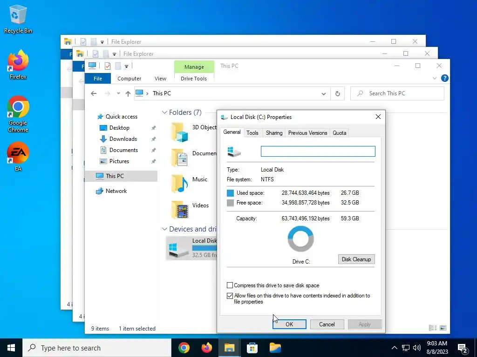Viewport: 477px width, 357px height.
Task: Open the File ribbon tab
Action: click(x=98, y=78)
